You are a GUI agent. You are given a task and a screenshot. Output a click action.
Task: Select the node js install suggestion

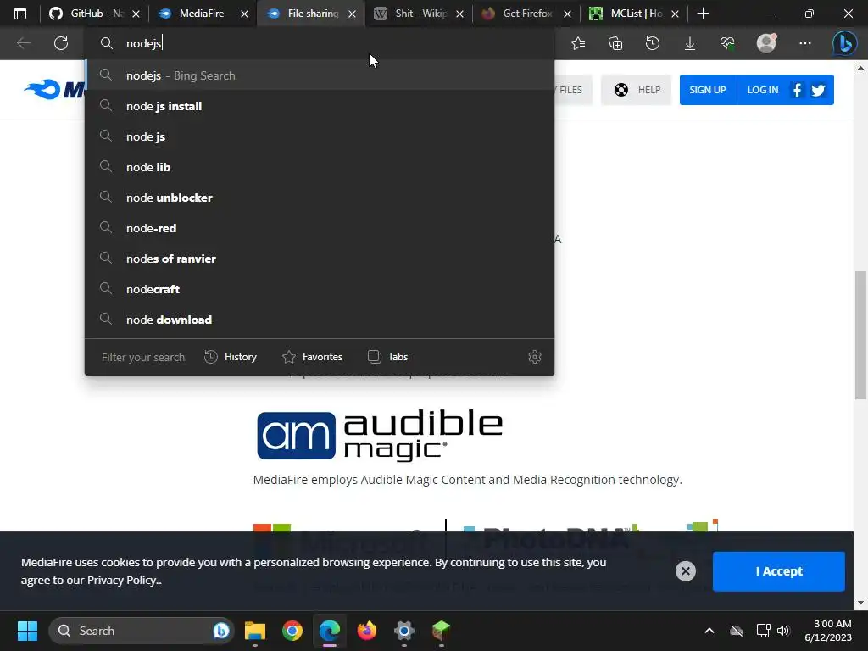pyautogui.click(x=320, y=106)
